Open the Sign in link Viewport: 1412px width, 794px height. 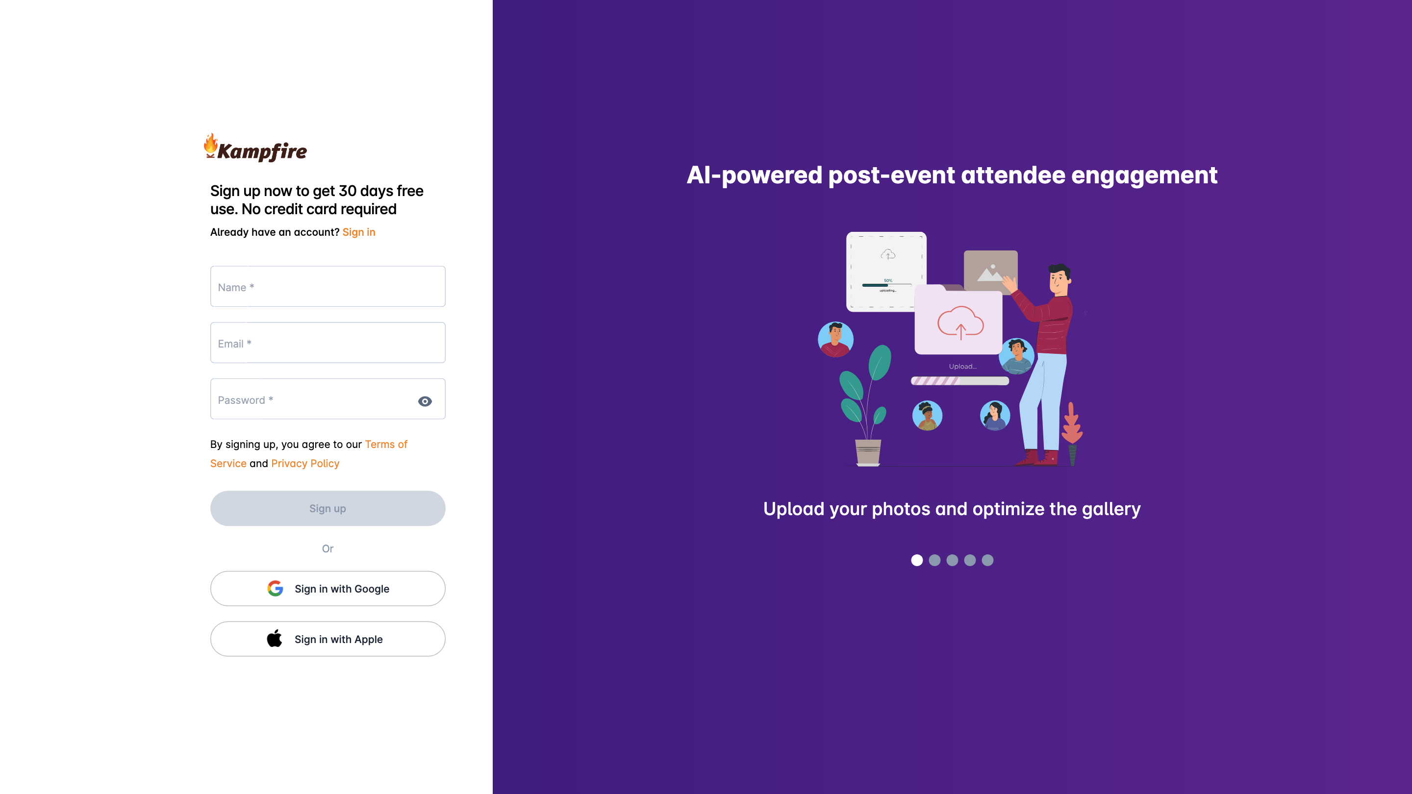pos(358,232)
